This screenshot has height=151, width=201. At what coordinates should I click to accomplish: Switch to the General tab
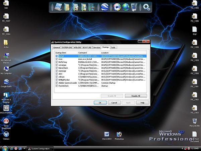coord(56,48)
